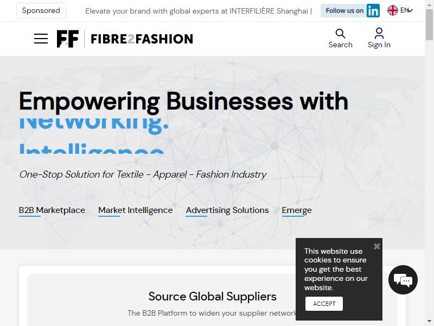This screenshot has height=326, width=434.
Task: Open the hamburger navigation menu
Action: coord(41,39)
